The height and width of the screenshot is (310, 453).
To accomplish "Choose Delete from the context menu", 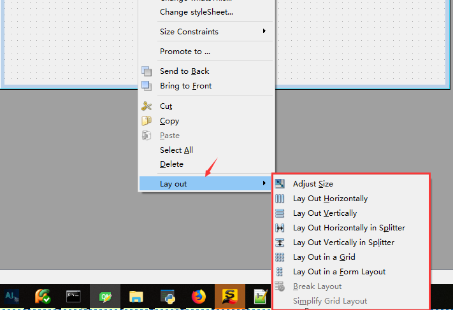I will click(171, 164).
